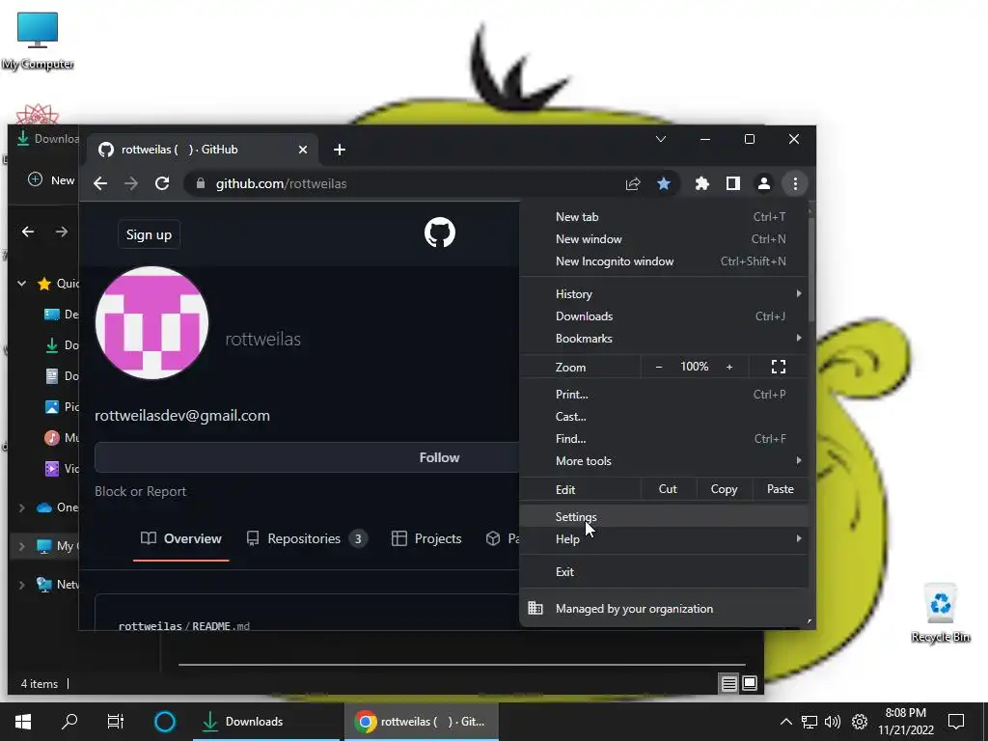Open the Recycle Bin desktop icon

coord(940,613)
